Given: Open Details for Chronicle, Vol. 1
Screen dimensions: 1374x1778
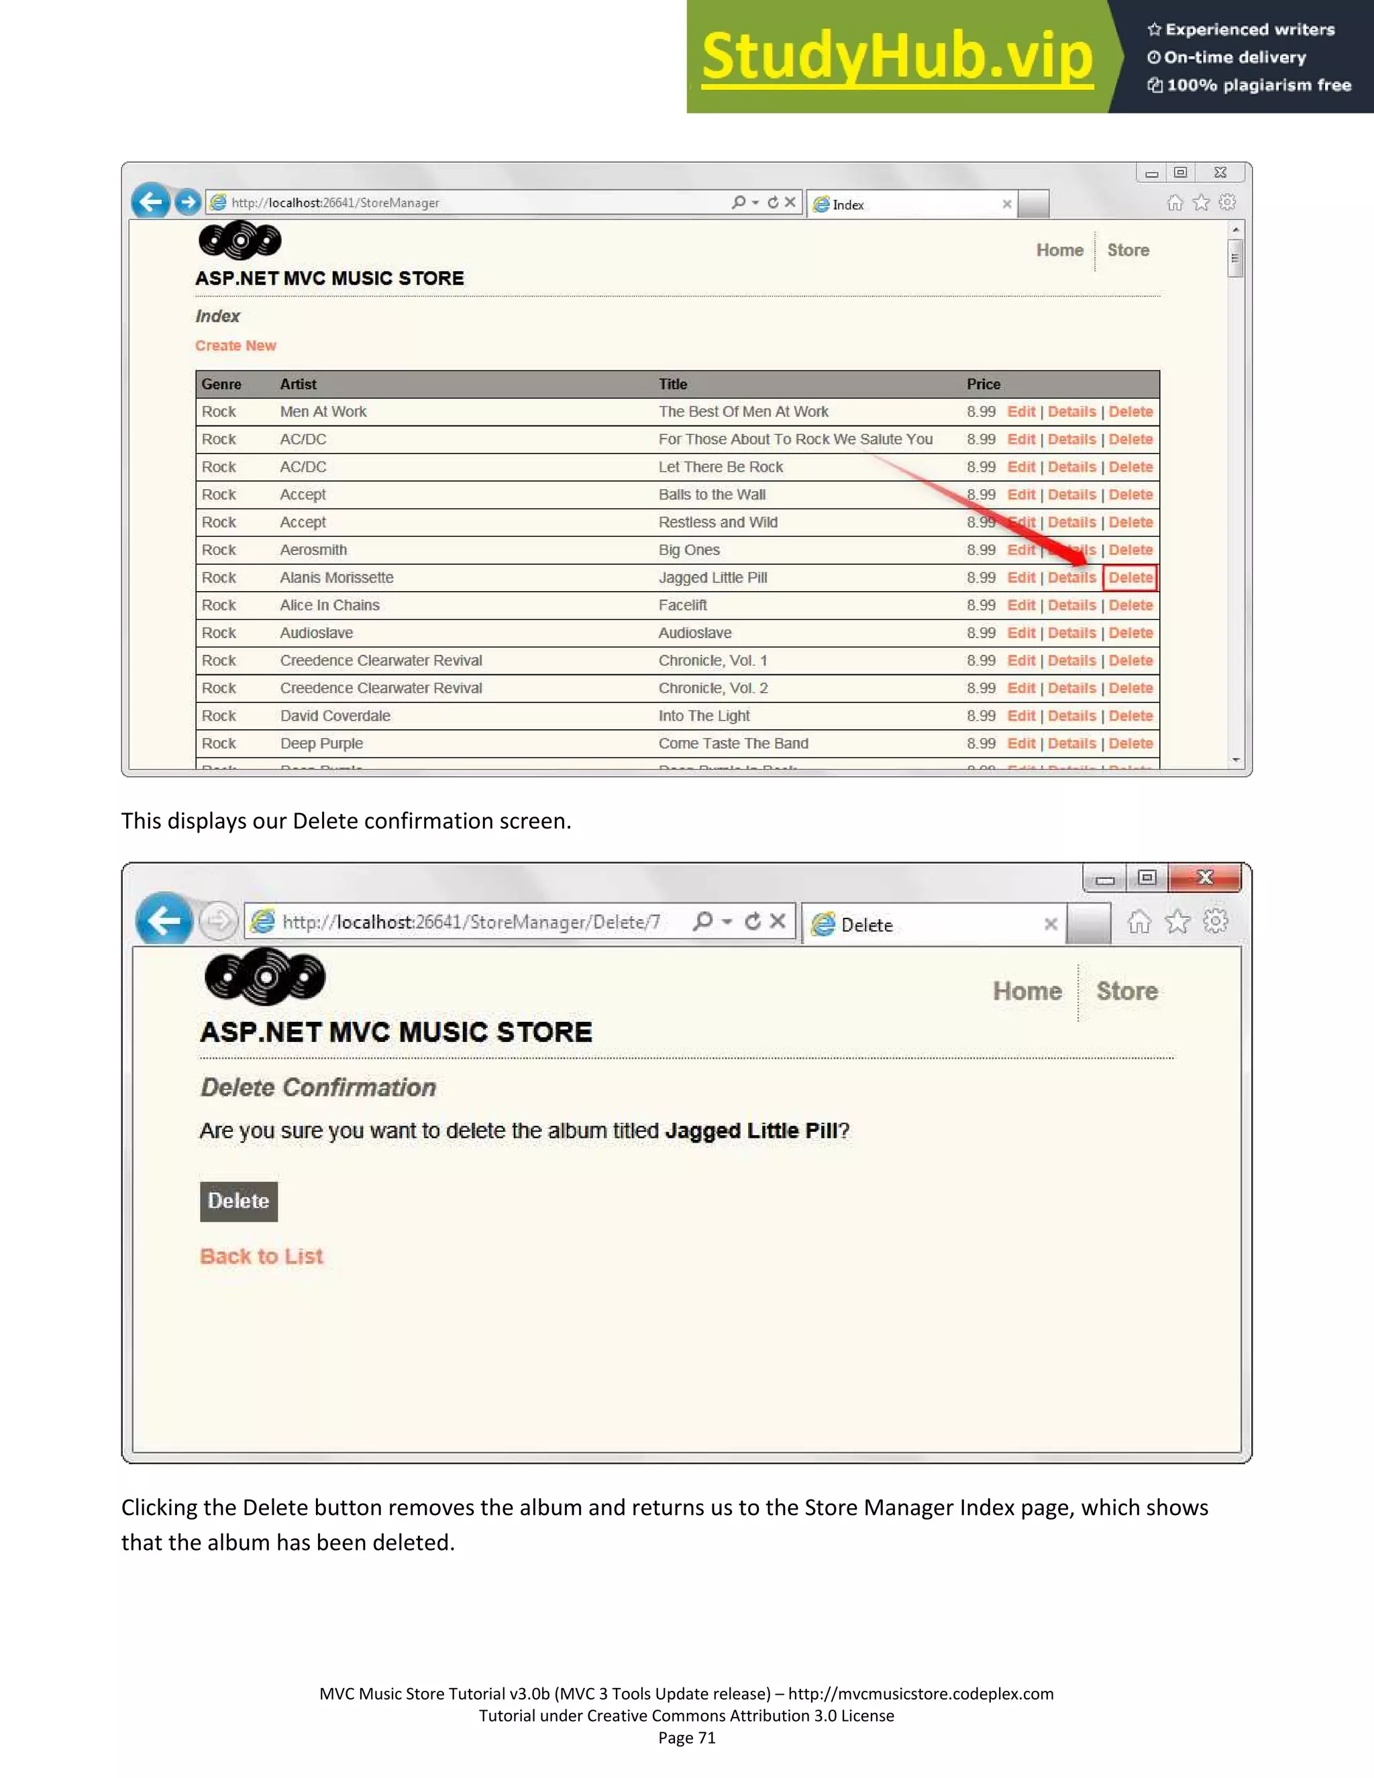Looking at the screenshot, I should (x=1071, y=660).
